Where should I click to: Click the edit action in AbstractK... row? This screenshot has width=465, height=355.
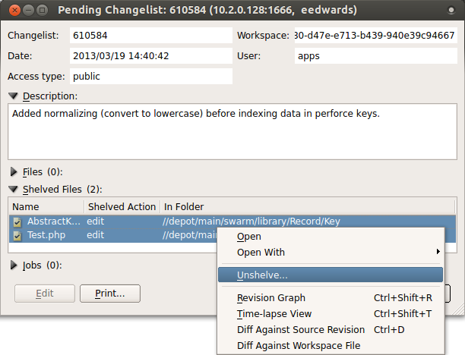click(x=95, y=221)
